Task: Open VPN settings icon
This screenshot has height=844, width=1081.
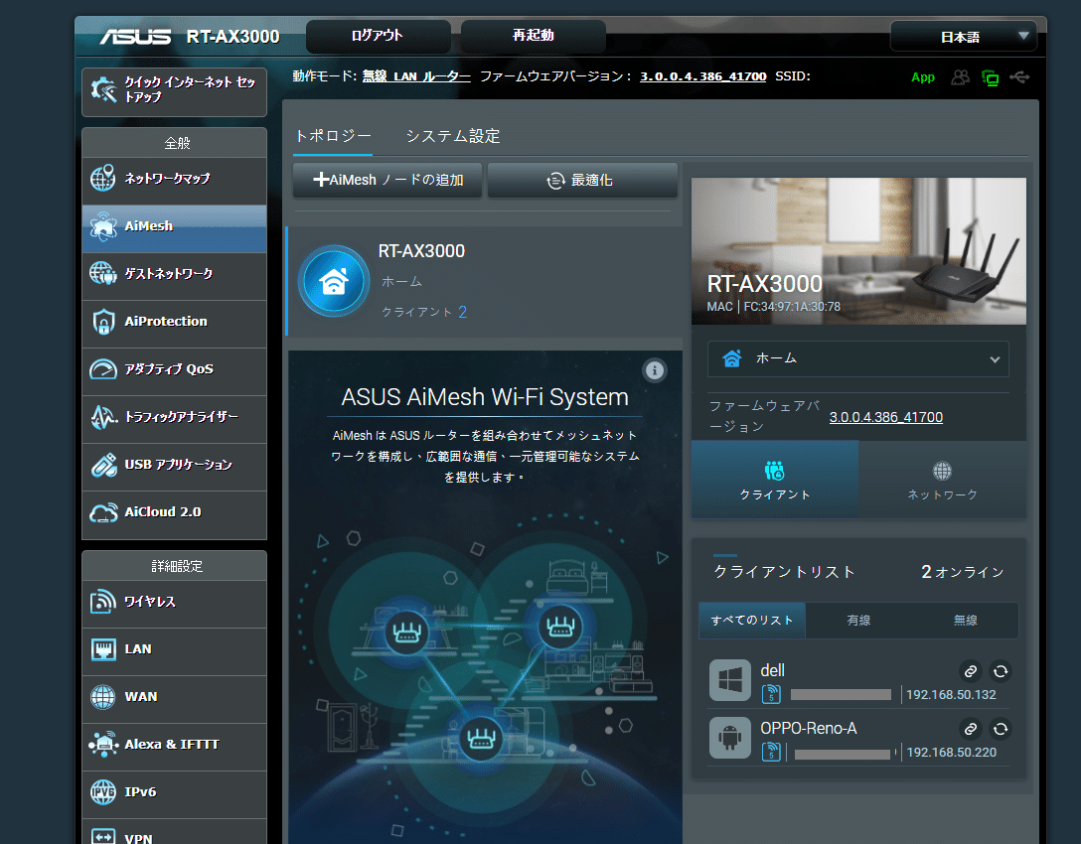Action: [x=103, y=836]
